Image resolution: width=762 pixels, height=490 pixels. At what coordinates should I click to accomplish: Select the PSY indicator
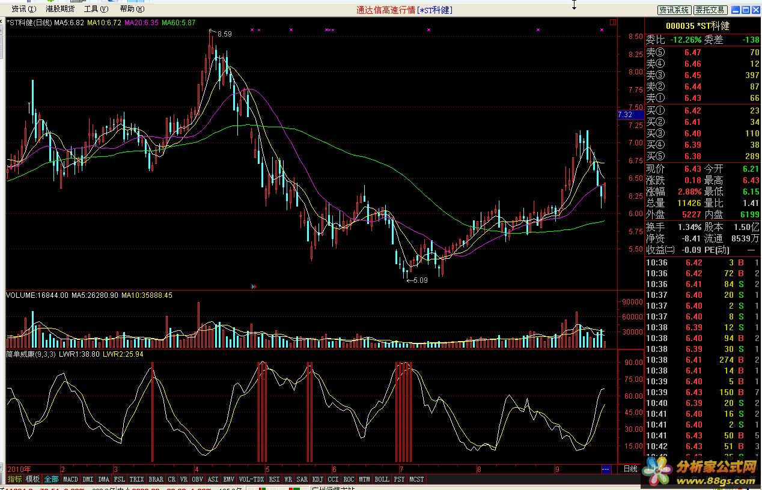400,479
